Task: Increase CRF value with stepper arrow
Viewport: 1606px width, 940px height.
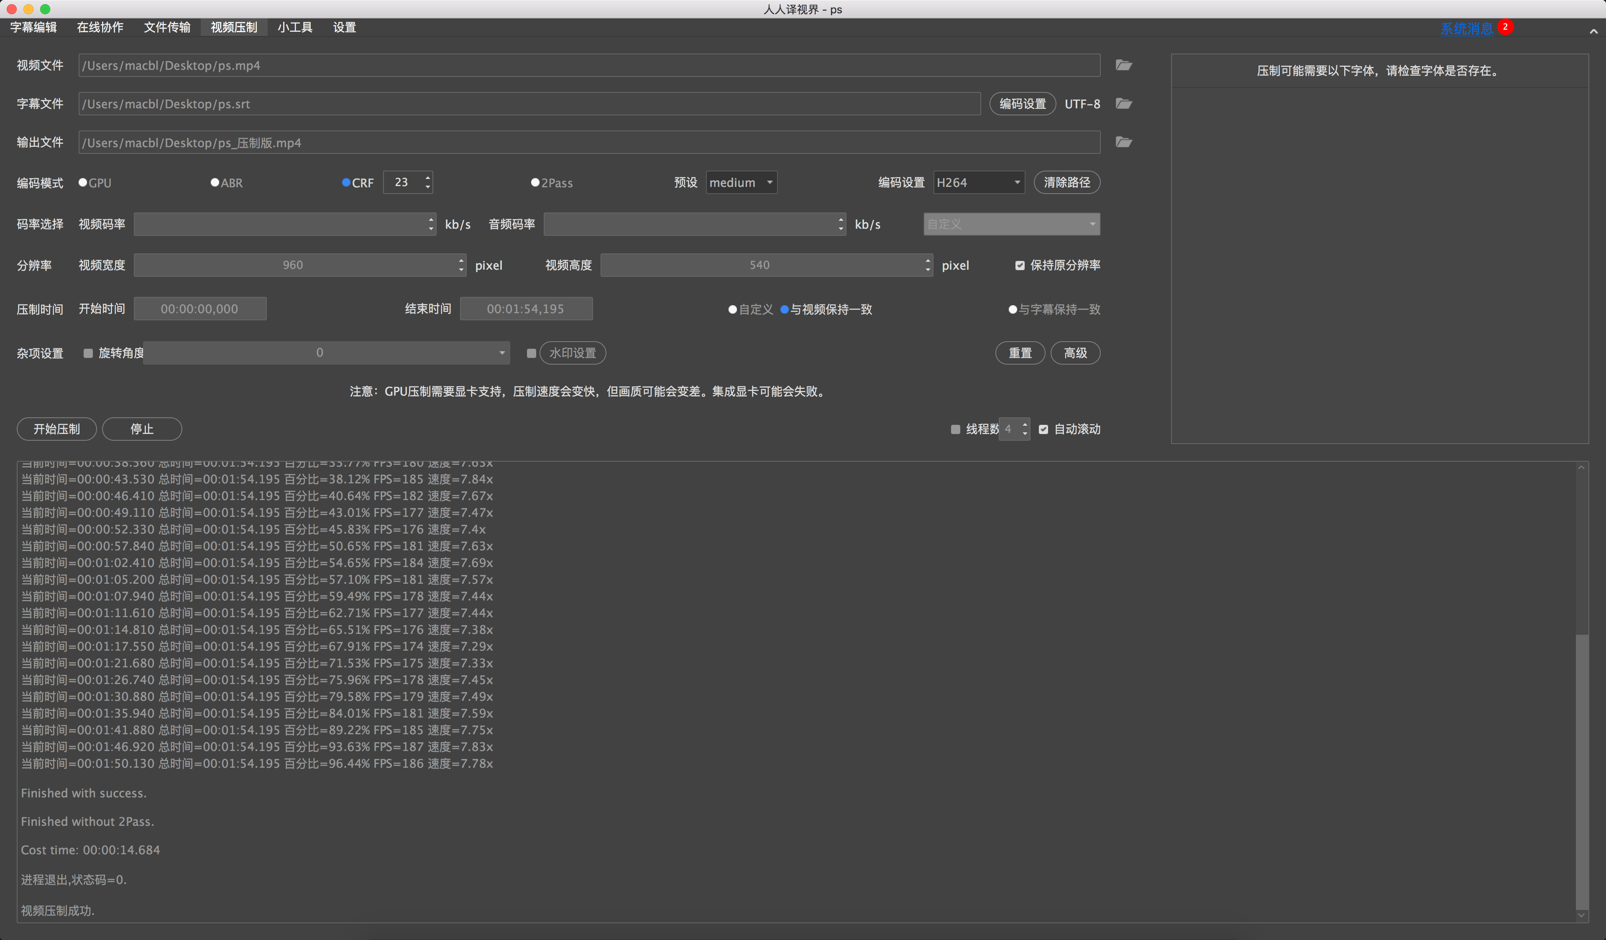Action: [x=427, y=178]
